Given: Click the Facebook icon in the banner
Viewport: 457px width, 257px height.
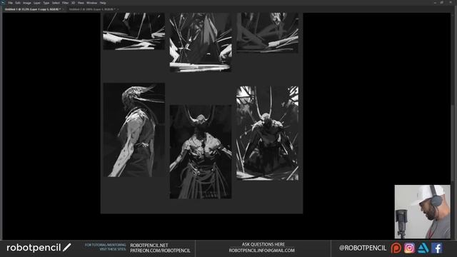Looking at the screenshot, I should (x=436, y=248).
